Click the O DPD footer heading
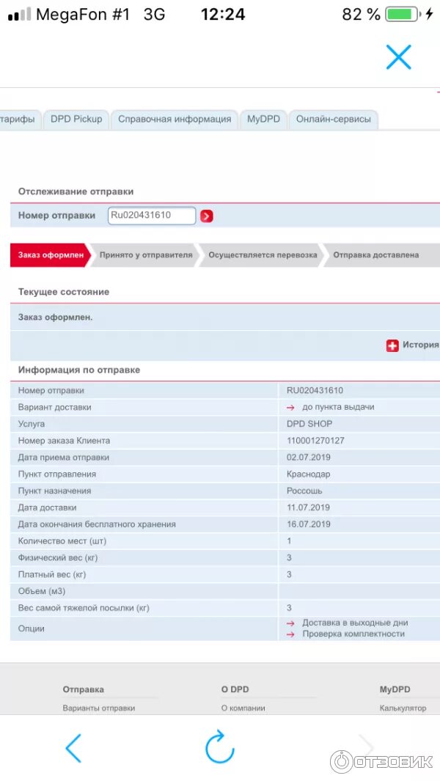440x781 pixels. tap(235, 689)
